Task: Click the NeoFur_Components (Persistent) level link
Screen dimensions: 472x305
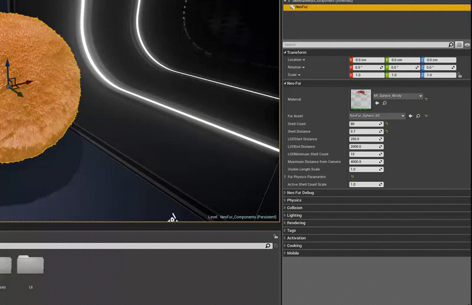Action: [x=248, y=217]
